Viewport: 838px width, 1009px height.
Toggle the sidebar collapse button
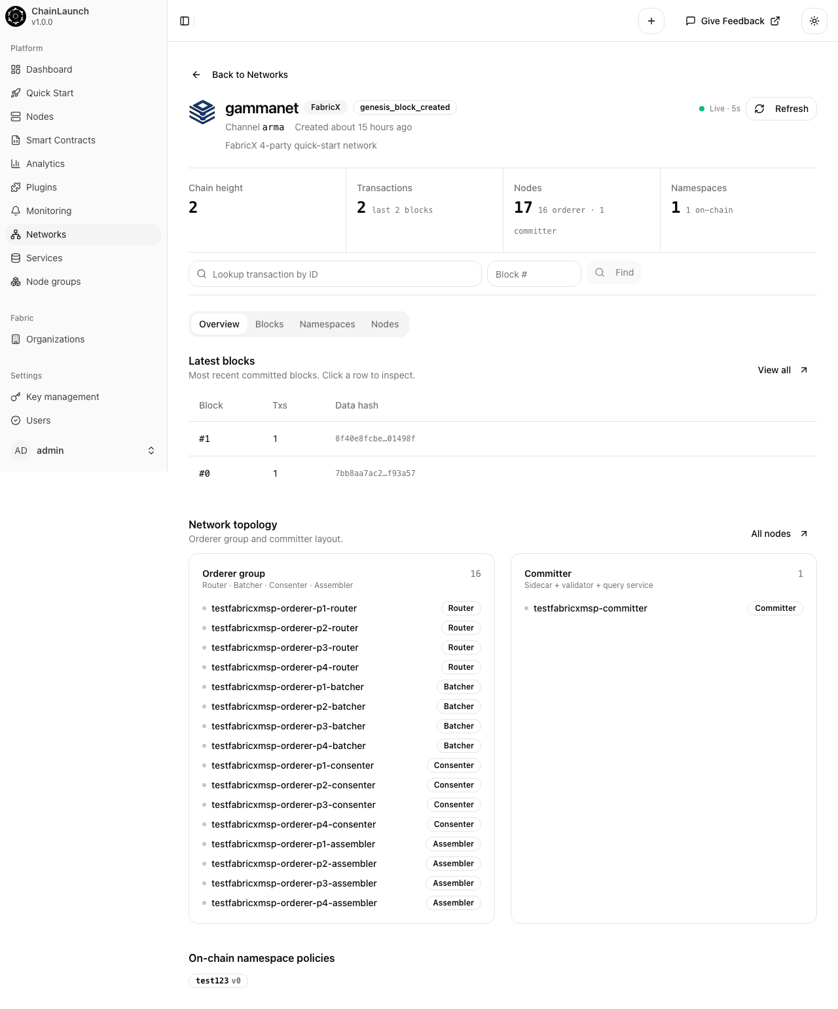click(x=185, y=21)
